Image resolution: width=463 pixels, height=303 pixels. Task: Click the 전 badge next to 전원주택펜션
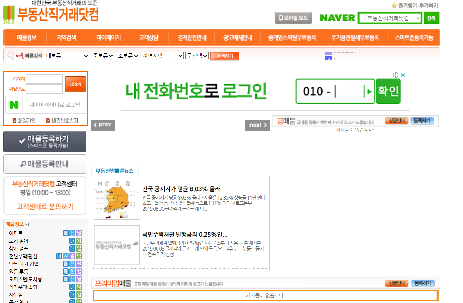tap(66, 257)
